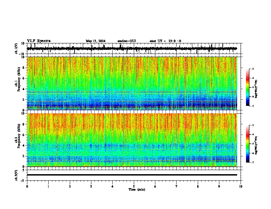This screenshot has height=209, width=271.
Task: Click the 6 kHz tick on ch.1 frequency axis
Action: tap(24, 78)
